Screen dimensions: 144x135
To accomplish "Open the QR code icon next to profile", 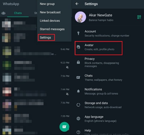I will (x=139, y=17).
